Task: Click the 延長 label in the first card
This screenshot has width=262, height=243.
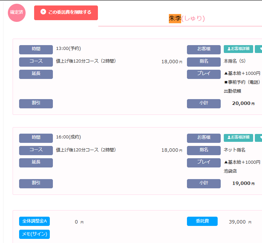Action: click(36, 74)
